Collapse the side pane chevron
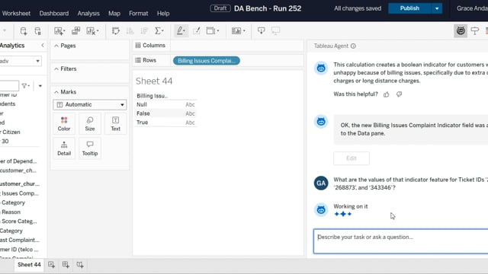The height and width of the screenshot is (274, 488). 43,46
